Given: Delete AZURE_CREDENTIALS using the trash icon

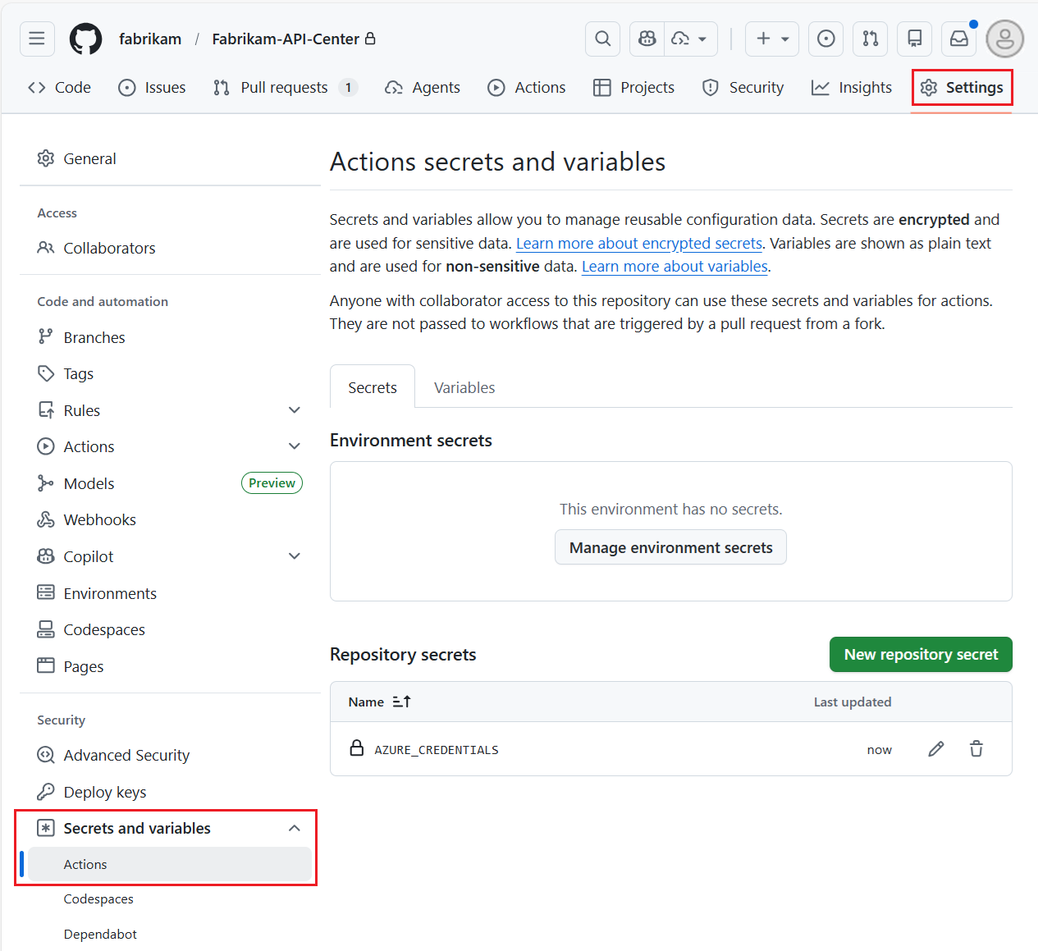Looking at the screenshot, I should click(x=976, y=748).
